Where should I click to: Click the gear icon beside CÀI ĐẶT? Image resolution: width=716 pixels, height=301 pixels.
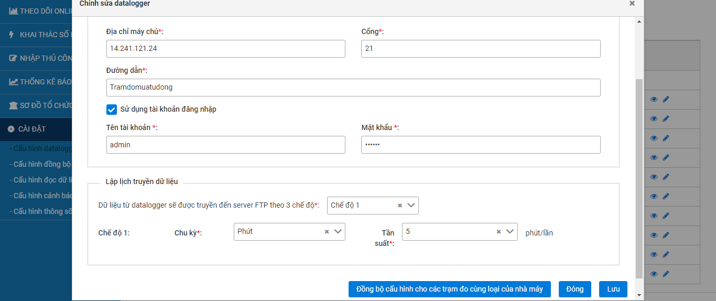[11, 129]
